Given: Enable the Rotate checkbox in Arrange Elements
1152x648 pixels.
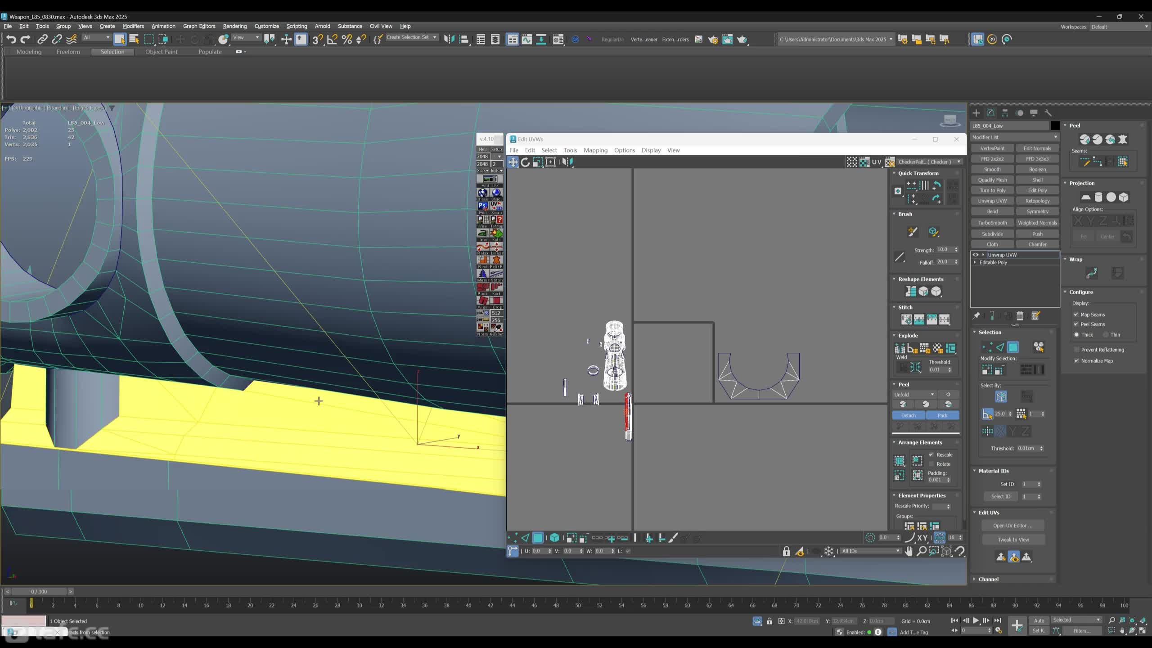Looking at the screenshot, I should [x=931, y=464].
